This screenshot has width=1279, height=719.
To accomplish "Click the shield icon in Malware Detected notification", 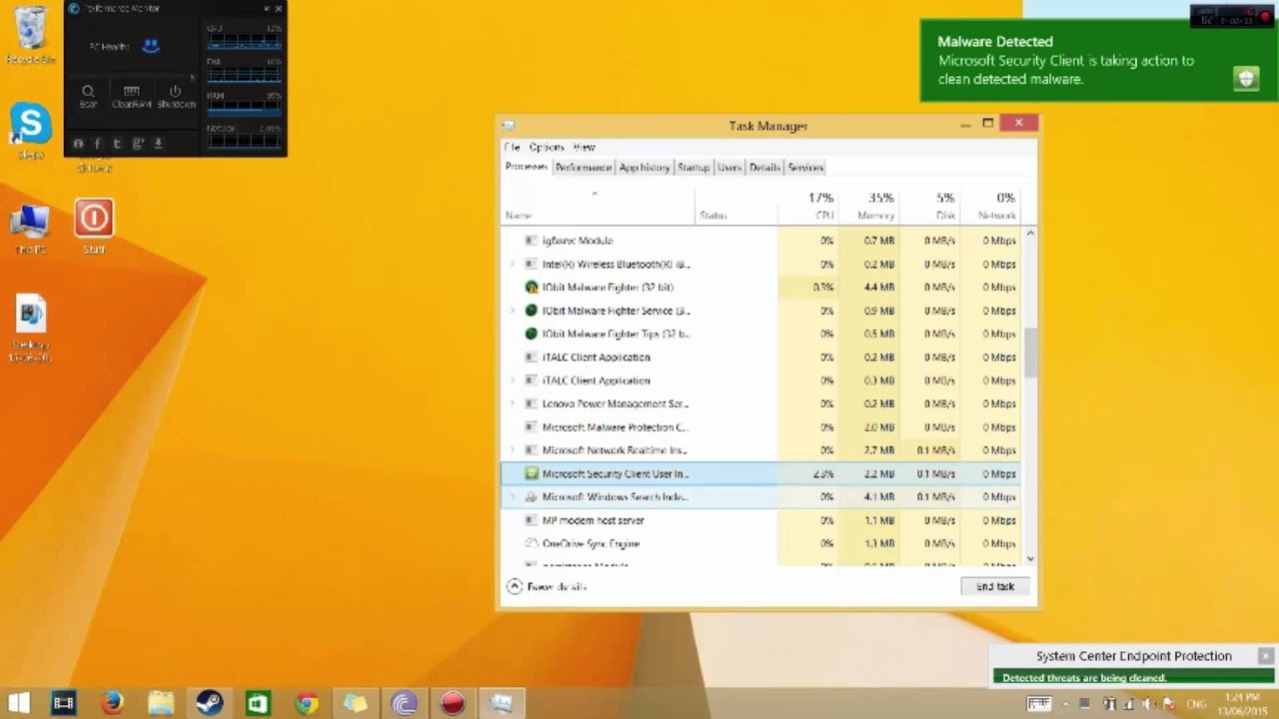I will 1245,79.
